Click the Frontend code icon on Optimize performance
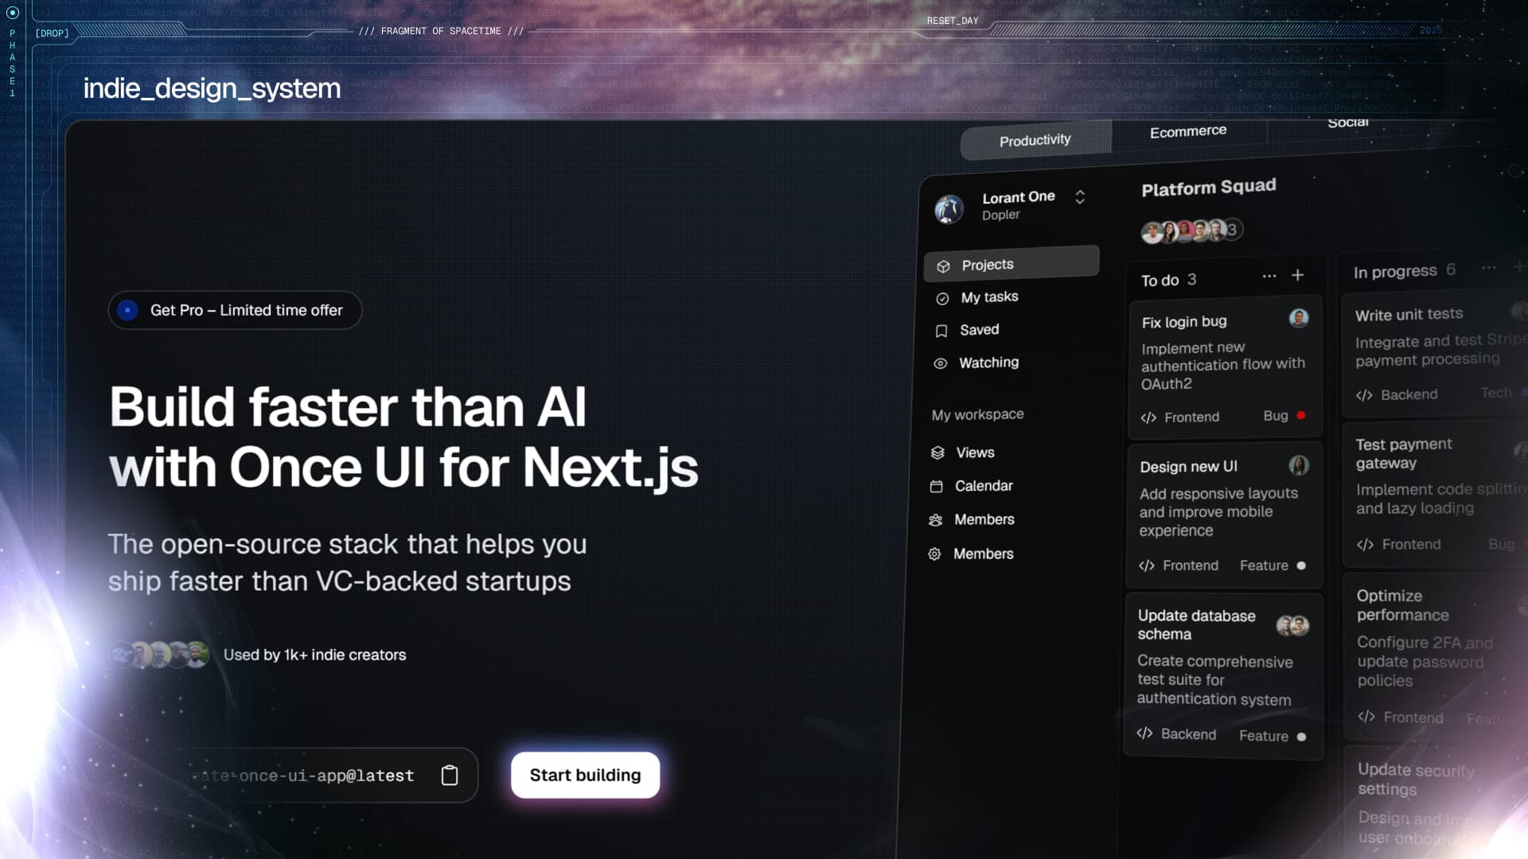 click(1366, 717)
